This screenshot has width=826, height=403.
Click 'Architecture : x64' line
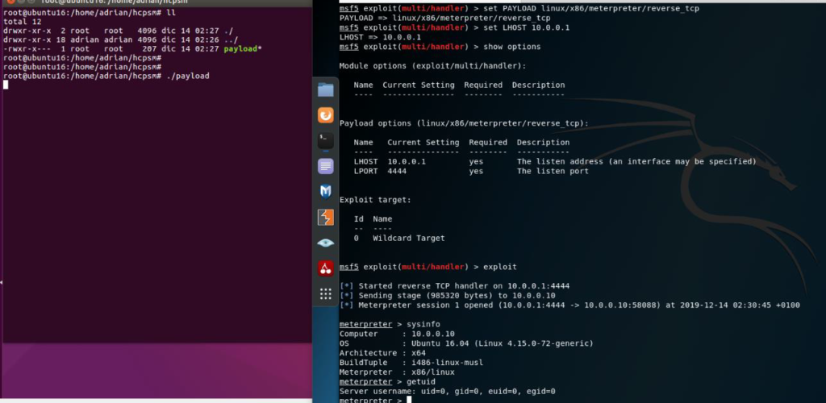pos(382,353)
